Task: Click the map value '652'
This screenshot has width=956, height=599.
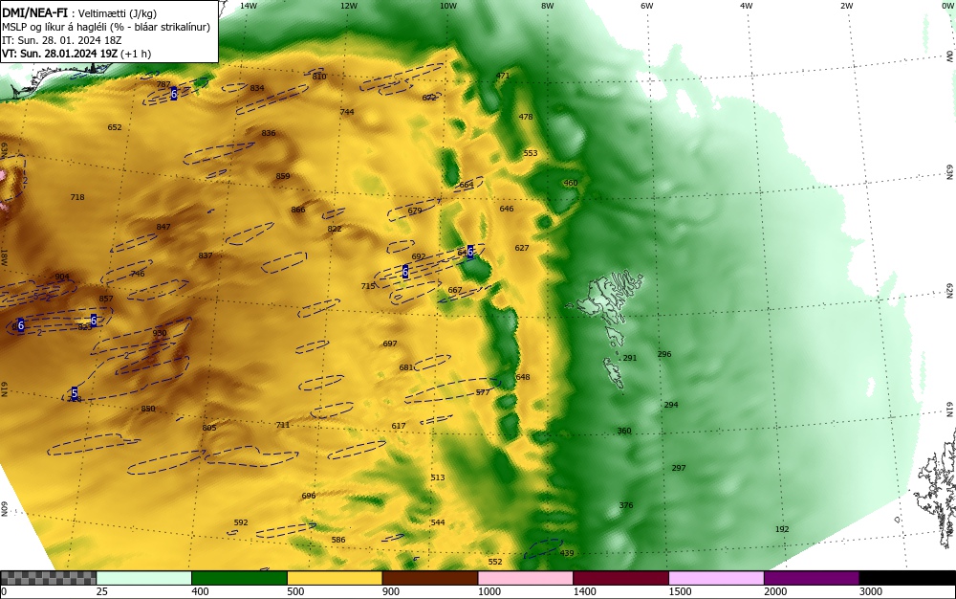Action: [x=115, y=127]
